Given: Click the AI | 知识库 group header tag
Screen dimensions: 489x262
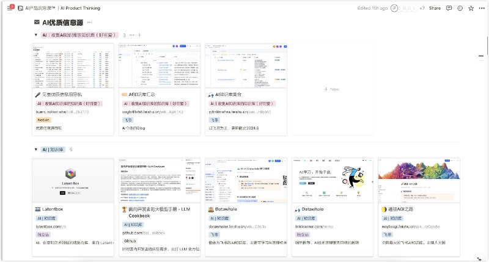Looking at the screenshot, I should point(53,150).
